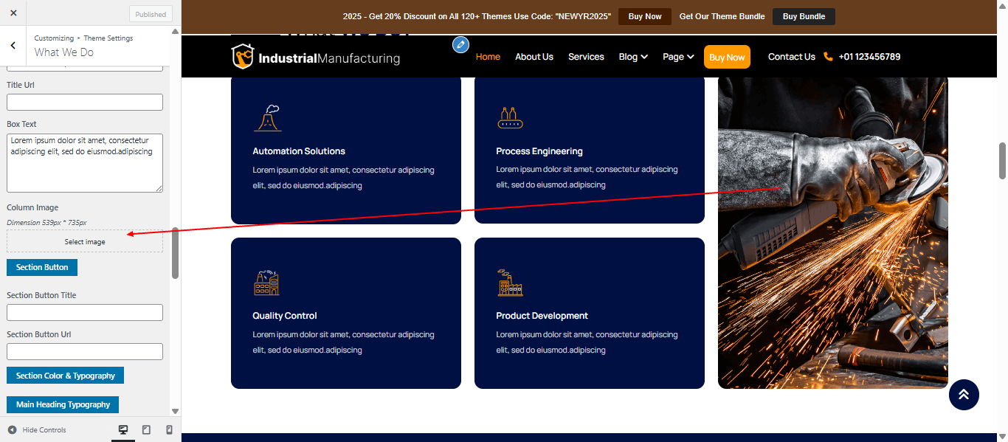This screenshot has height=442, width=1008.
Task: Focus the Section Button Url field
Action: coord(85,351)
